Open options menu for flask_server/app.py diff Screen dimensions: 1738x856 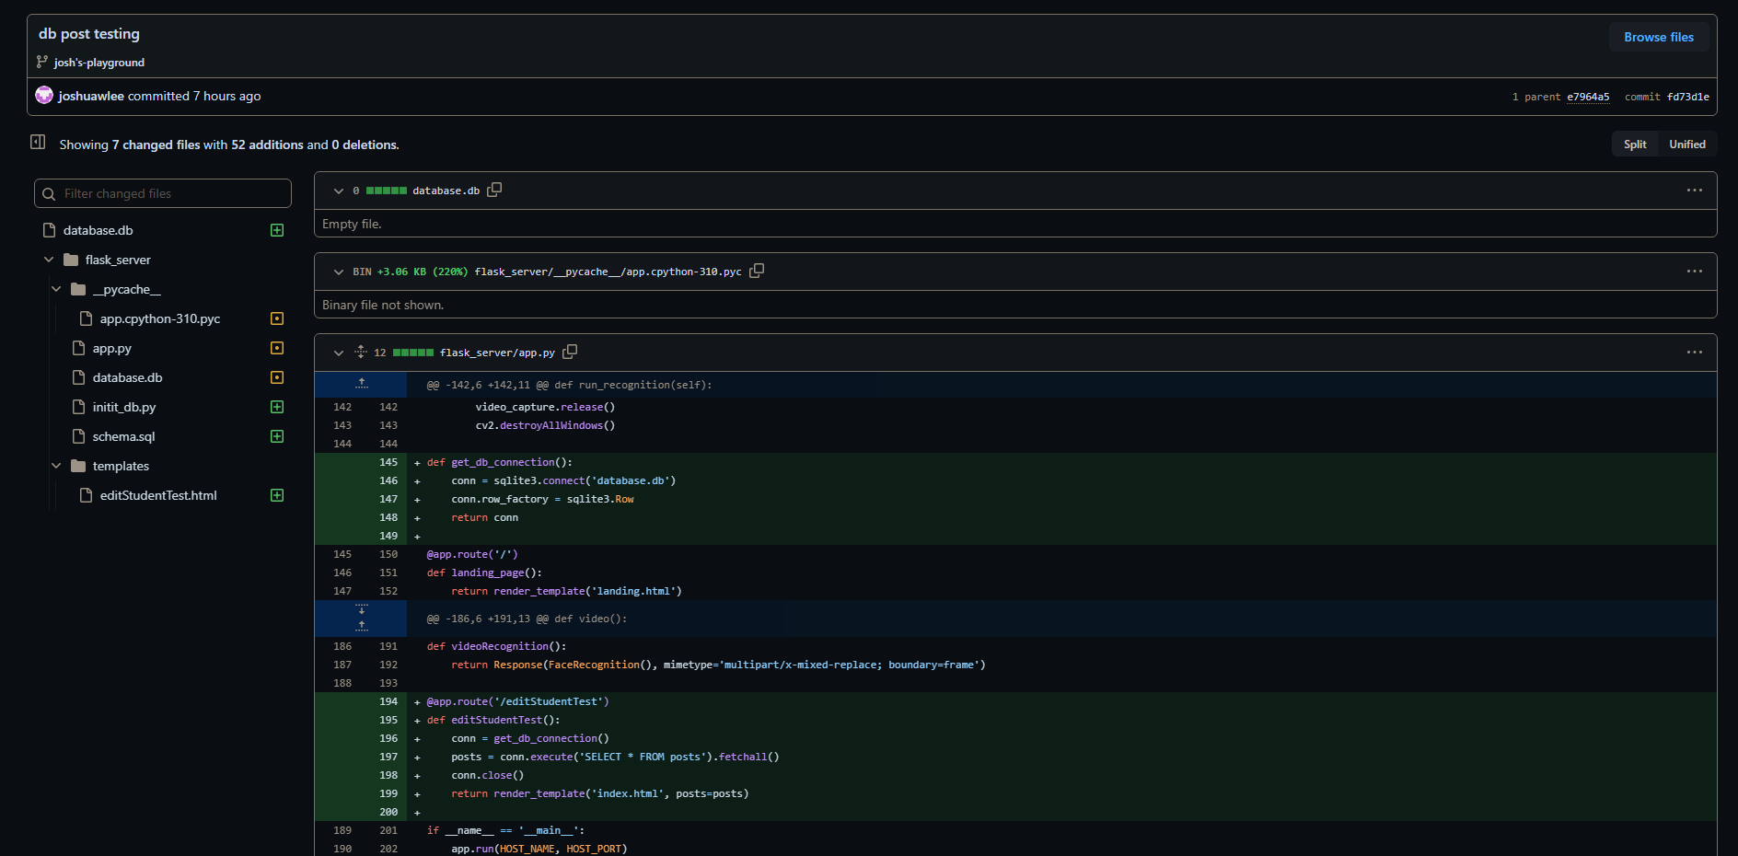click(1694, 353)
